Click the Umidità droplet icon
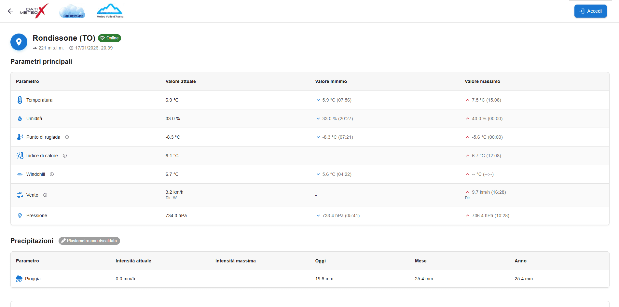 coord(20,119)
